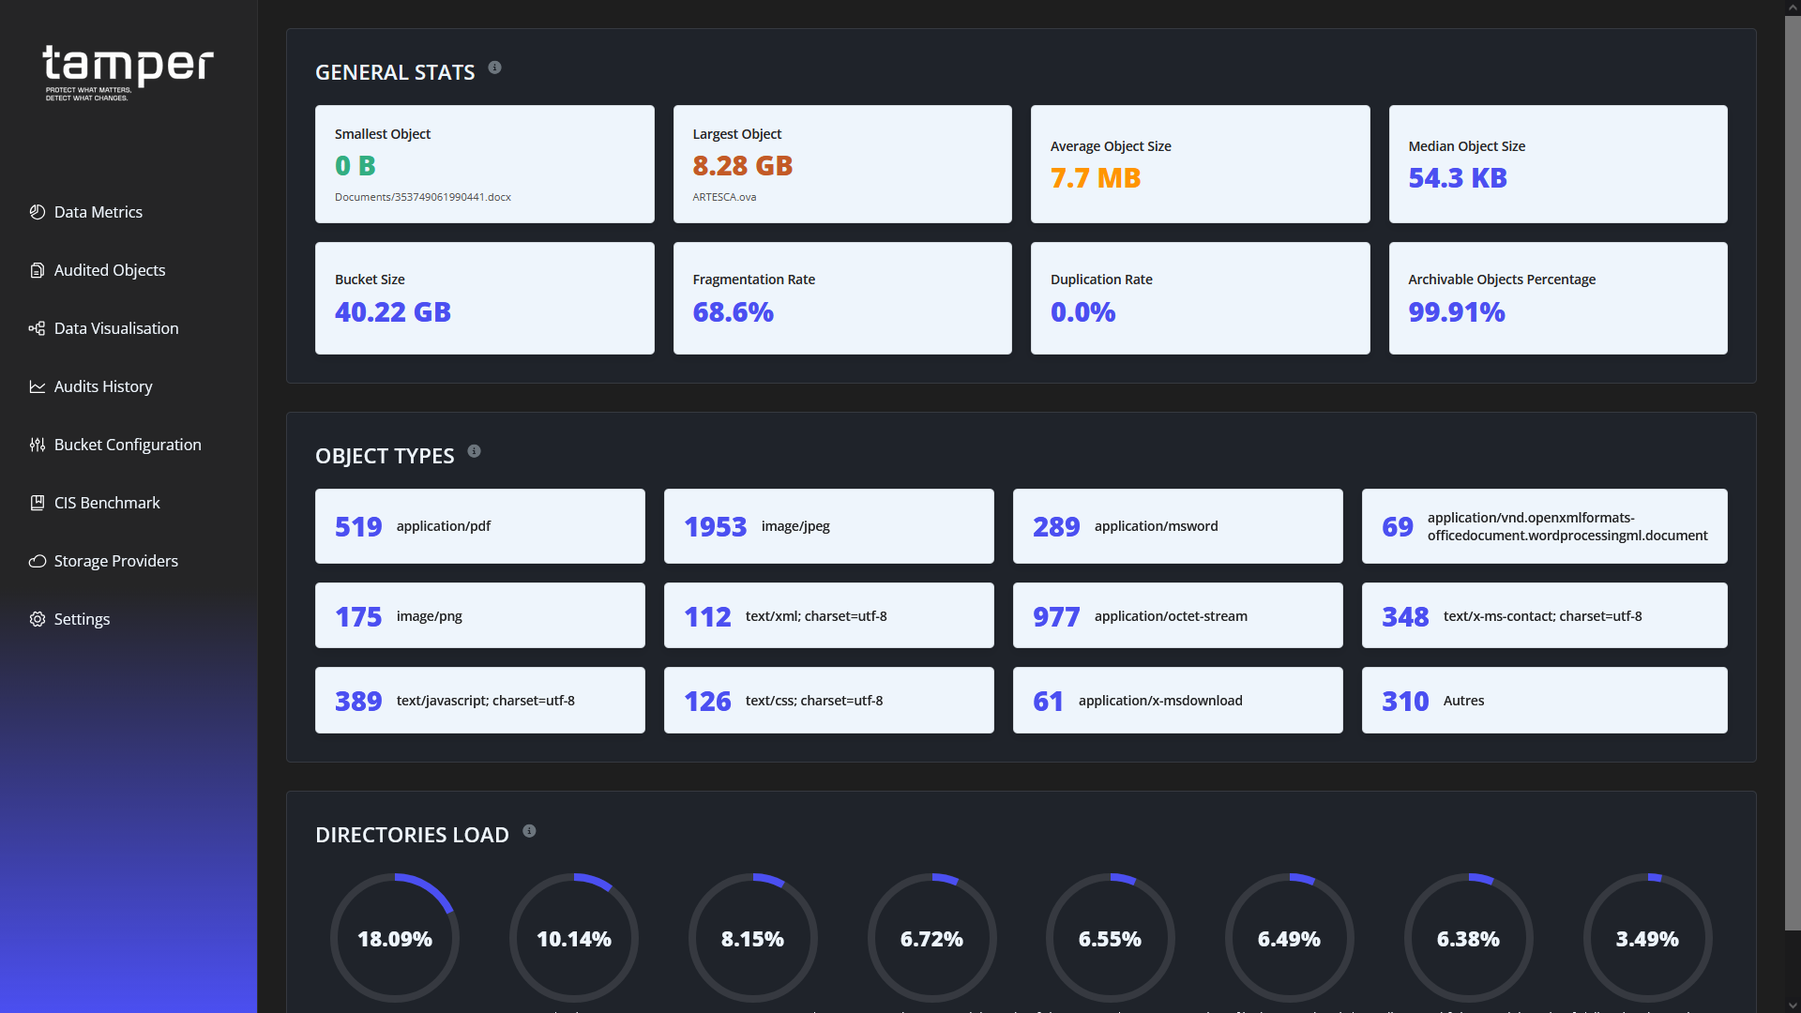The image size is (1801, 1013).
Task: Go to Storage Providers page
Action: tap(115, 561)
